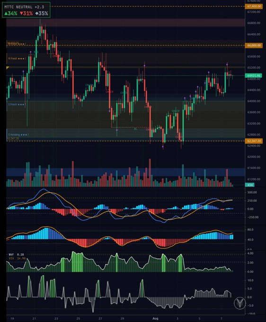266x322 pixels.
Task: Click the S Fresh zone label
Action: (x=17, y=105)
